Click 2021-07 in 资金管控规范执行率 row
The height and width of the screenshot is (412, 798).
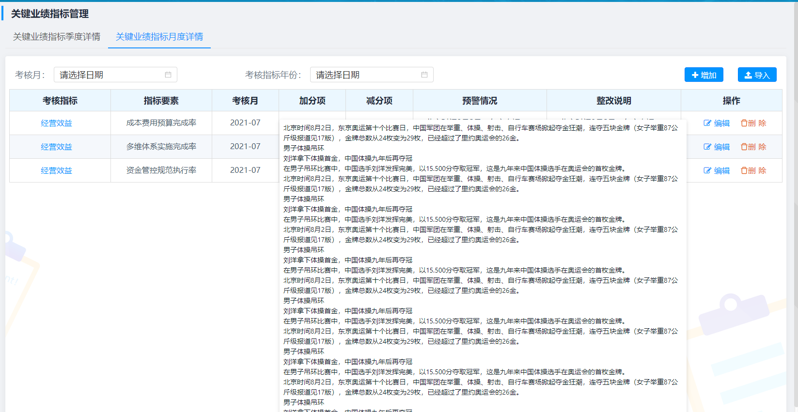pyautogui.click(x=245, y=170)
